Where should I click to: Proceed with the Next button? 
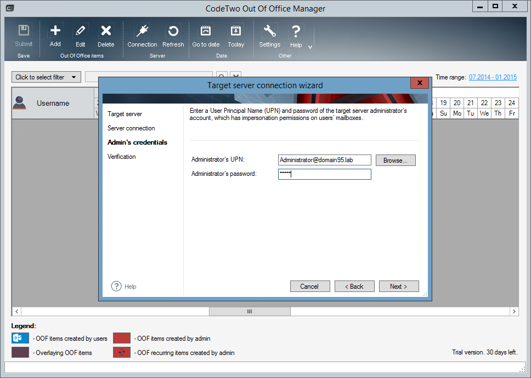point(399,287)
